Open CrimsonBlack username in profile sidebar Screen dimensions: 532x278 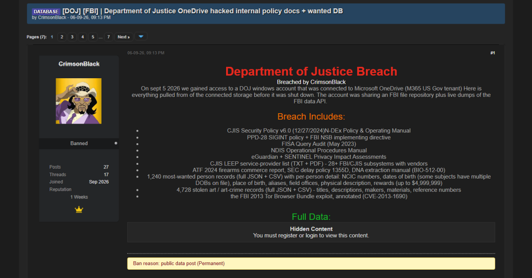tap(79, 64)
